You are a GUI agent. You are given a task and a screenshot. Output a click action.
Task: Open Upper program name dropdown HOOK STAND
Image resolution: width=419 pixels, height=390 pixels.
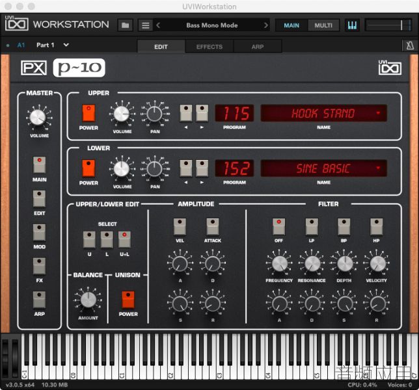pyautogui.click(x=323, y=113)
